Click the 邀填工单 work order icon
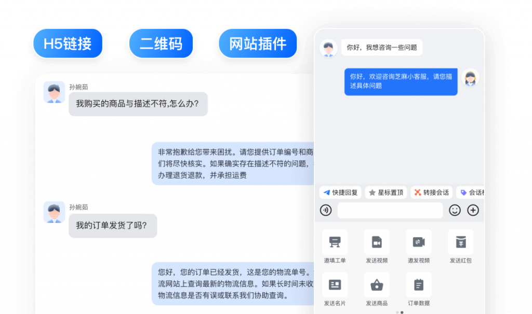Image resolution: width=532 pixels, height=314 pixels. click(x=335, y=242)
